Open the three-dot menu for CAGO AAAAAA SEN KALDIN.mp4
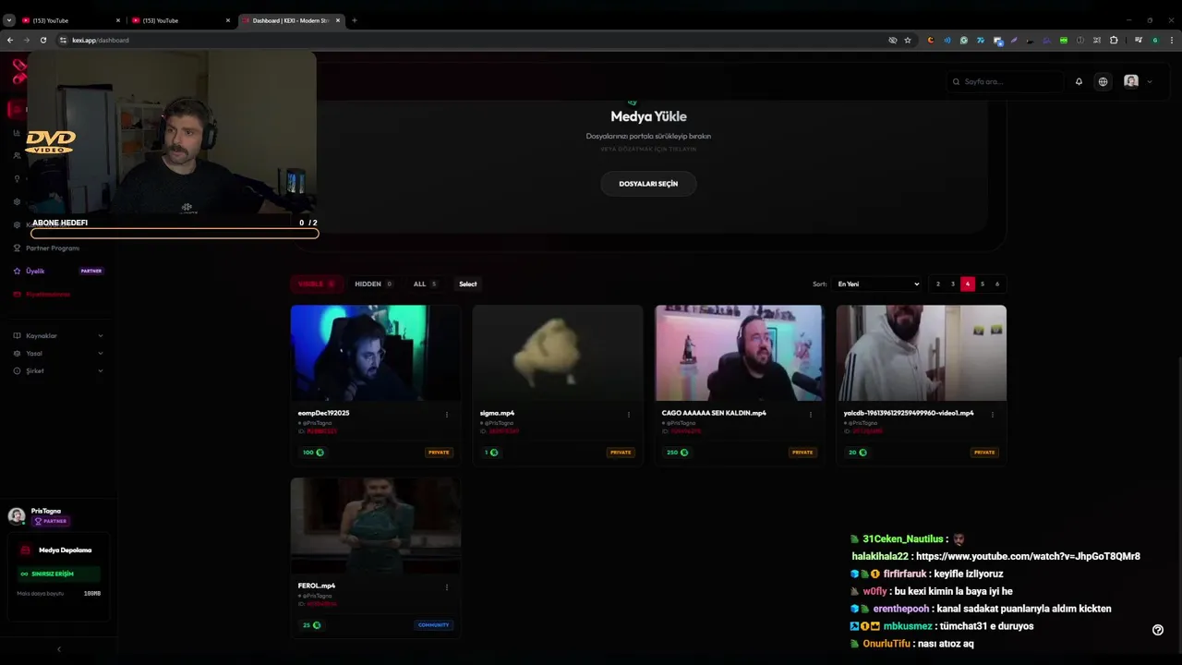Screen dimensions: 1182x665 click(811, 415)
